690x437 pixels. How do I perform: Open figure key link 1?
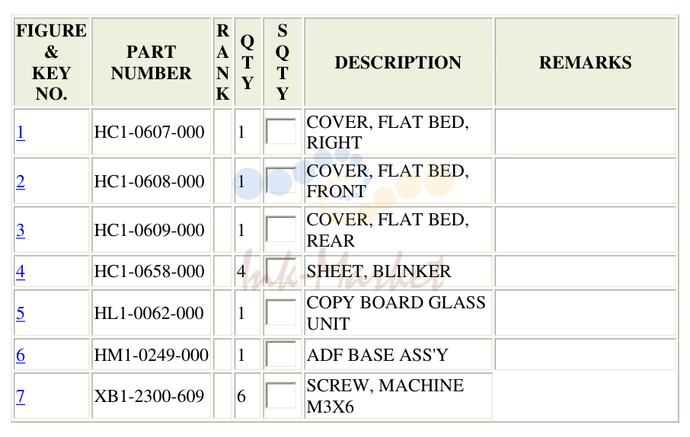[21, 132]
